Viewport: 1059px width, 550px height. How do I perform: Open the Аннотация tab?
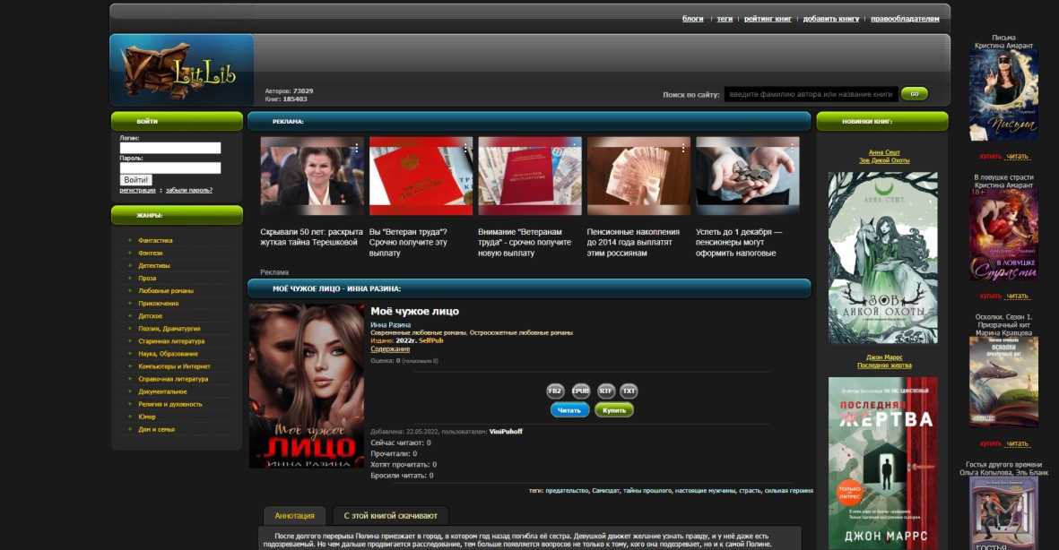coord(294,516)
